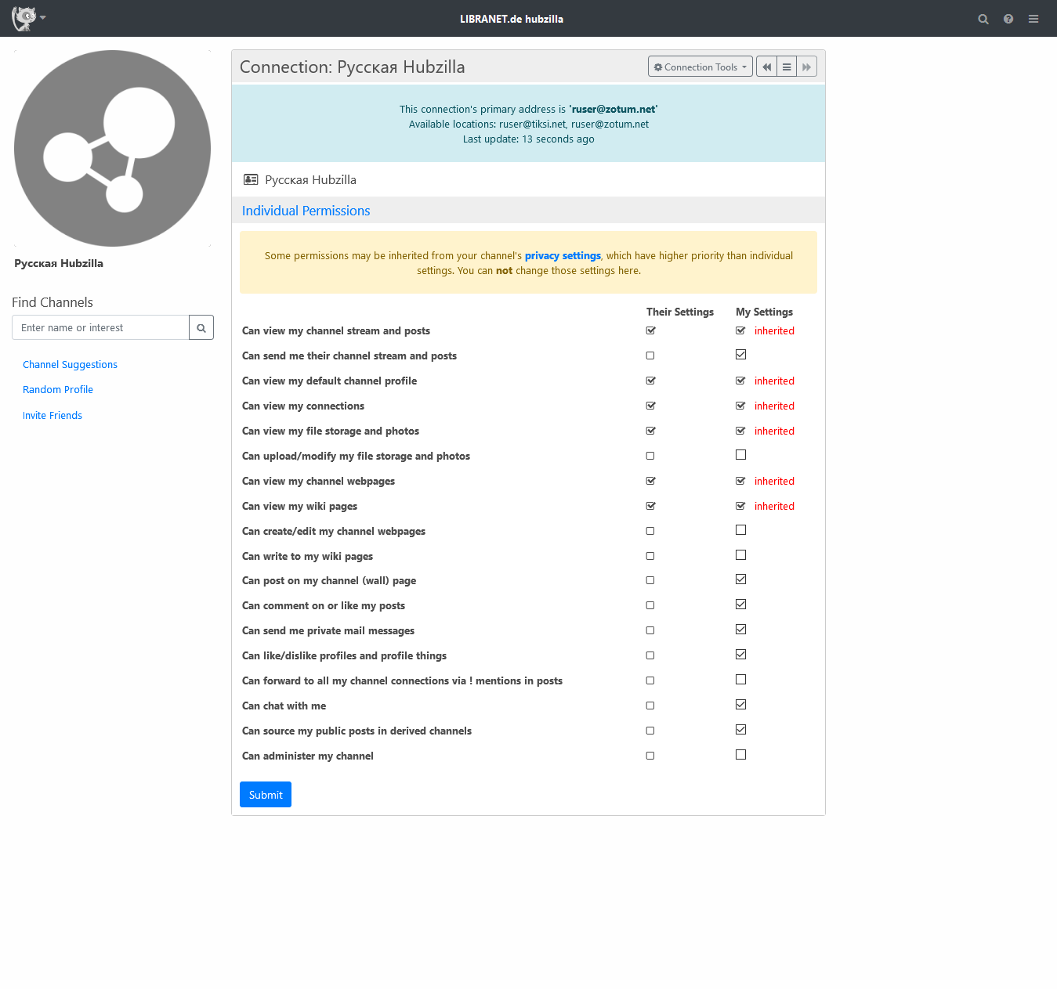
Task: Click the 'Their Settings' column header
Action: tap(680, 312)
